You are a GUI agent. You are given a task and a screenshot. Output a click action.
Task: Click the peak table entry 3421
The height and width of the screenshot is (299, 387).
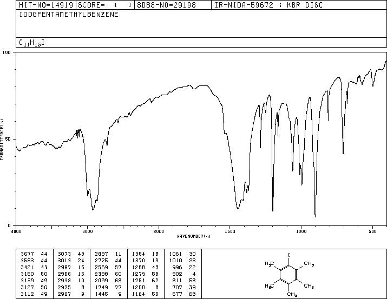click(x=27, y=267)
